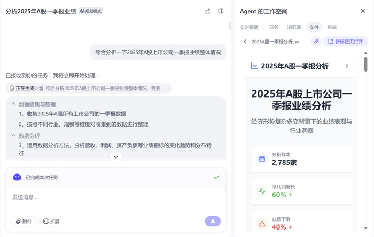Click the net profit growth pulse icon
The image size is (374, 237).
[262, 191]
